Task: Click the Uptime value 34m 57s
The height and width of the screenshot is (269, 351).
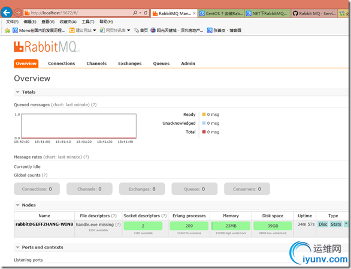Action: [x=306, y=224]
